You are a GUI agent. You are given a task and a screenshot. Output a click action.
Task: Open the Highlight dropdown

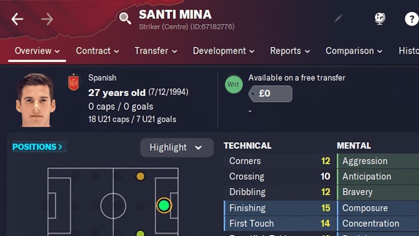coord(176,148)
